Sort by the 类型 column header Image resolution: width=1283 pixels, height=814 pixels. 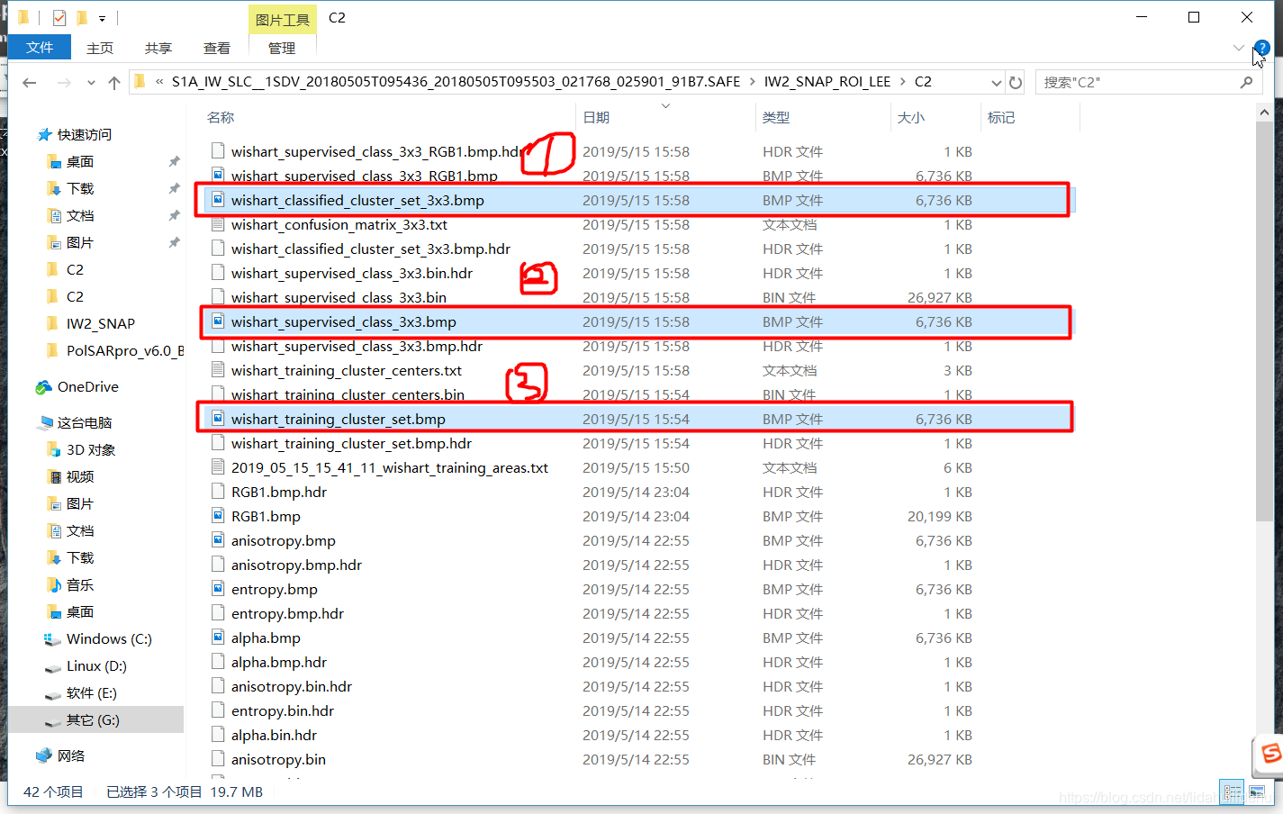pos(776,117)
